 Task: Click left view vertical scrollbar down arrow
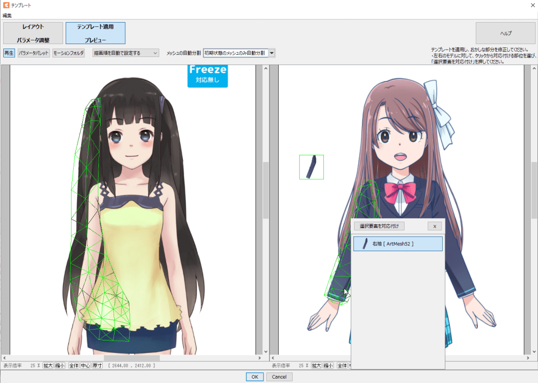click(x=266, y=351)
